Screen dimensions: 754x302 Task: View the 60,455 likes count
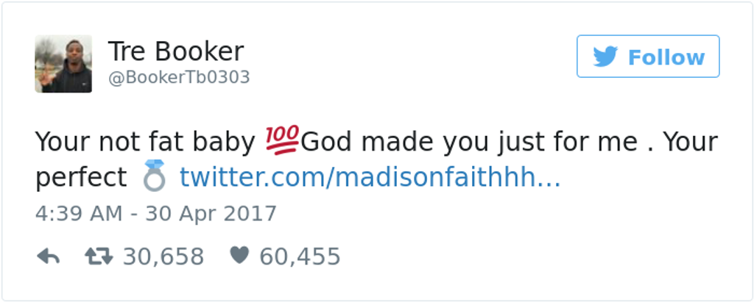pos(300,256)
